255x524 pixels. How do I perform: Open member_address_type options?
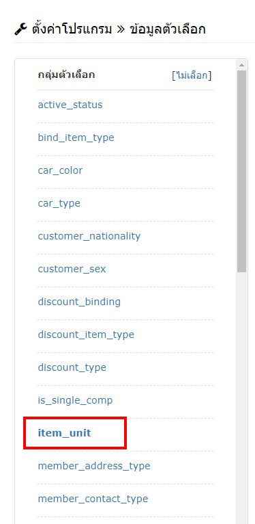[94, 466]
